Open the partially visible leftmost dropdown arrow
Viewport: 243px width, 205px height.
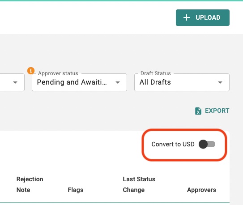click(x=15, y=82)
